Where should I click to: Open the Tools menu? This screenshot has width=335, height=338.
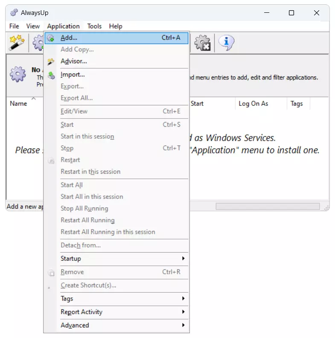point(94,26)
